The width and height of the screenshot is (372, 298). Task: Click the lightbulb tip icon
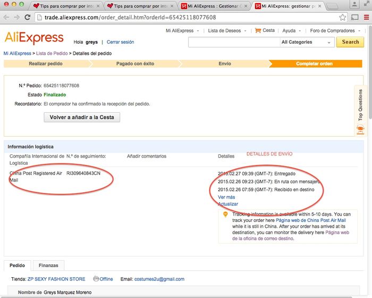point(225,214)
